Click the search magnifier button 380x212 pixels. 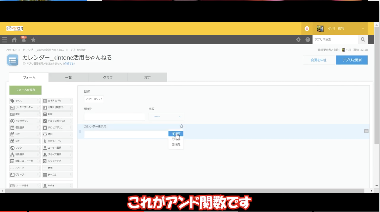coord(363,40)
